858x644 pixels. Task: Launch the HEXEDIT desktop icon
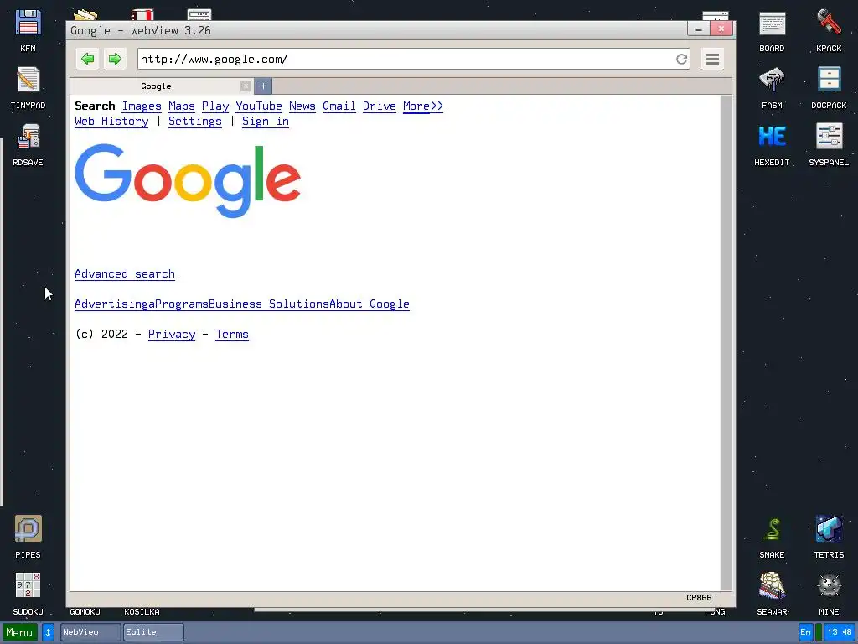click(x=772, y=144)
